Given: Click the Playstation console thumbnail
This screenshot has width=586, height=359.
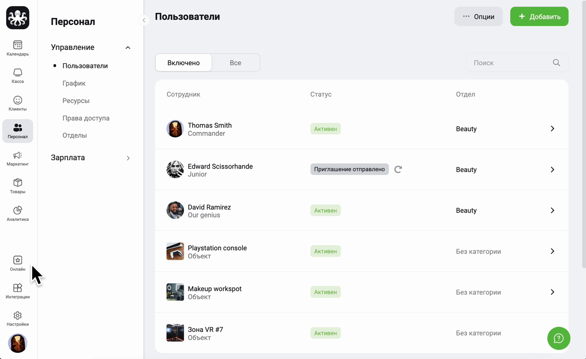Looking at the screenshot, I should click(x=175, y=251).
